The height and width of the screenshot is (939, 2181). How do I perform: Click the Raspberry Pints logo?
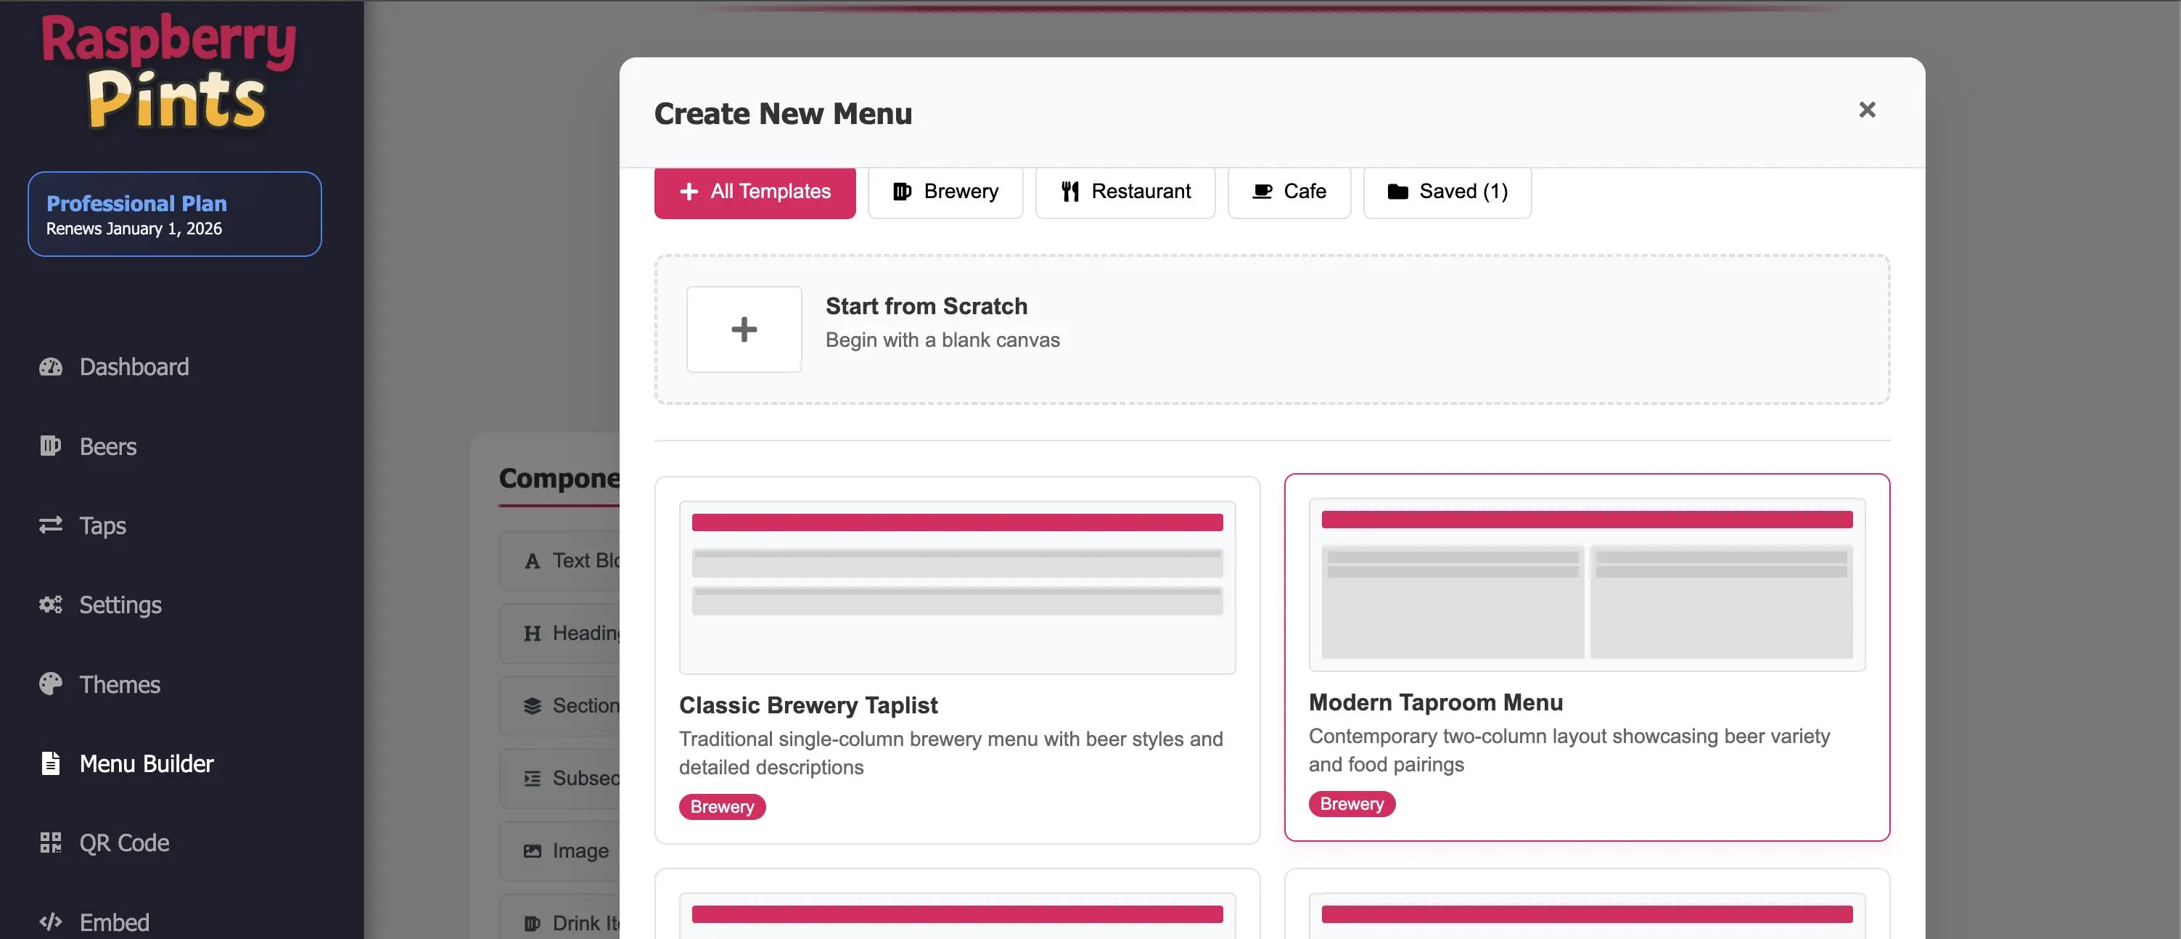[169, 73]
